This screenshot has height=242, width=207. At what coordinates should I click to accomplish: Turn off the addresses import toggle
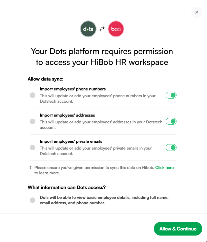click(x=171, y=121)
